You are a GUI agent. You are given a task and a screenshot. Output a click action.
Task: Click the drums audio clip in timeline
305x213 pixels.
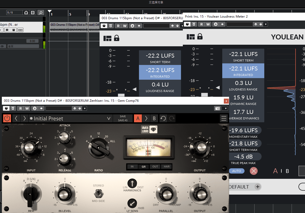pyautogui.click(x=75, y=27)
